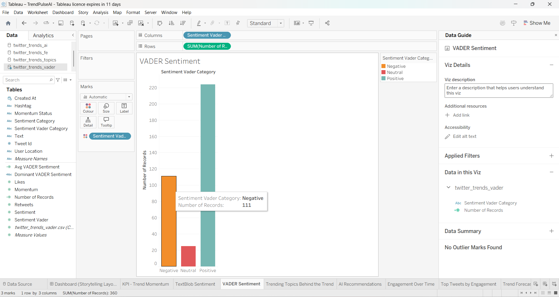Open Tooltip on the Marks card

click(106, 122)
